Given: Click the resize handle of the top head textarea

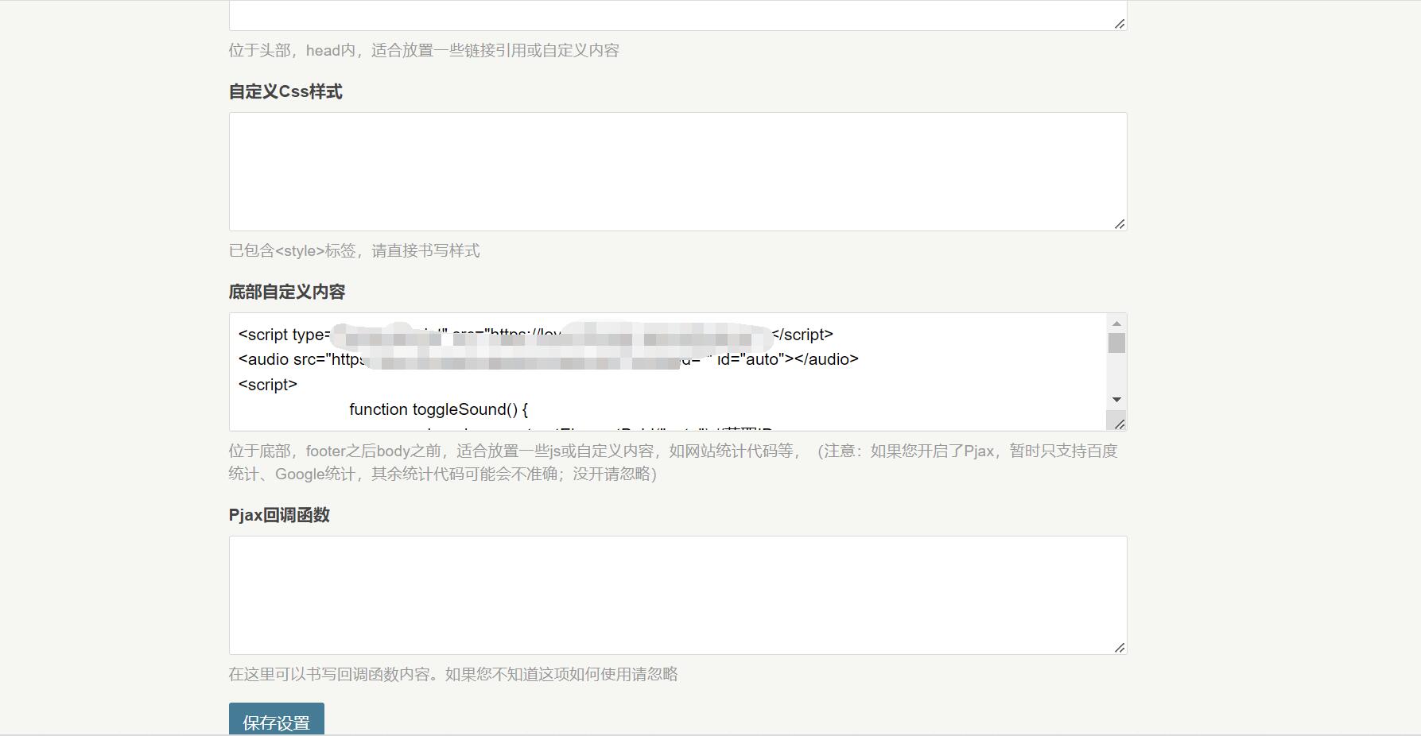Looking at the screenshot, I should [x=1120, y=24].
